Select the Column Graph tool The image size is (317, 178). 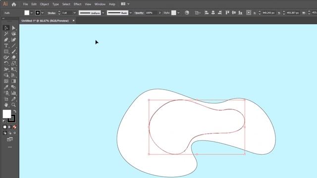click(13, 93)
